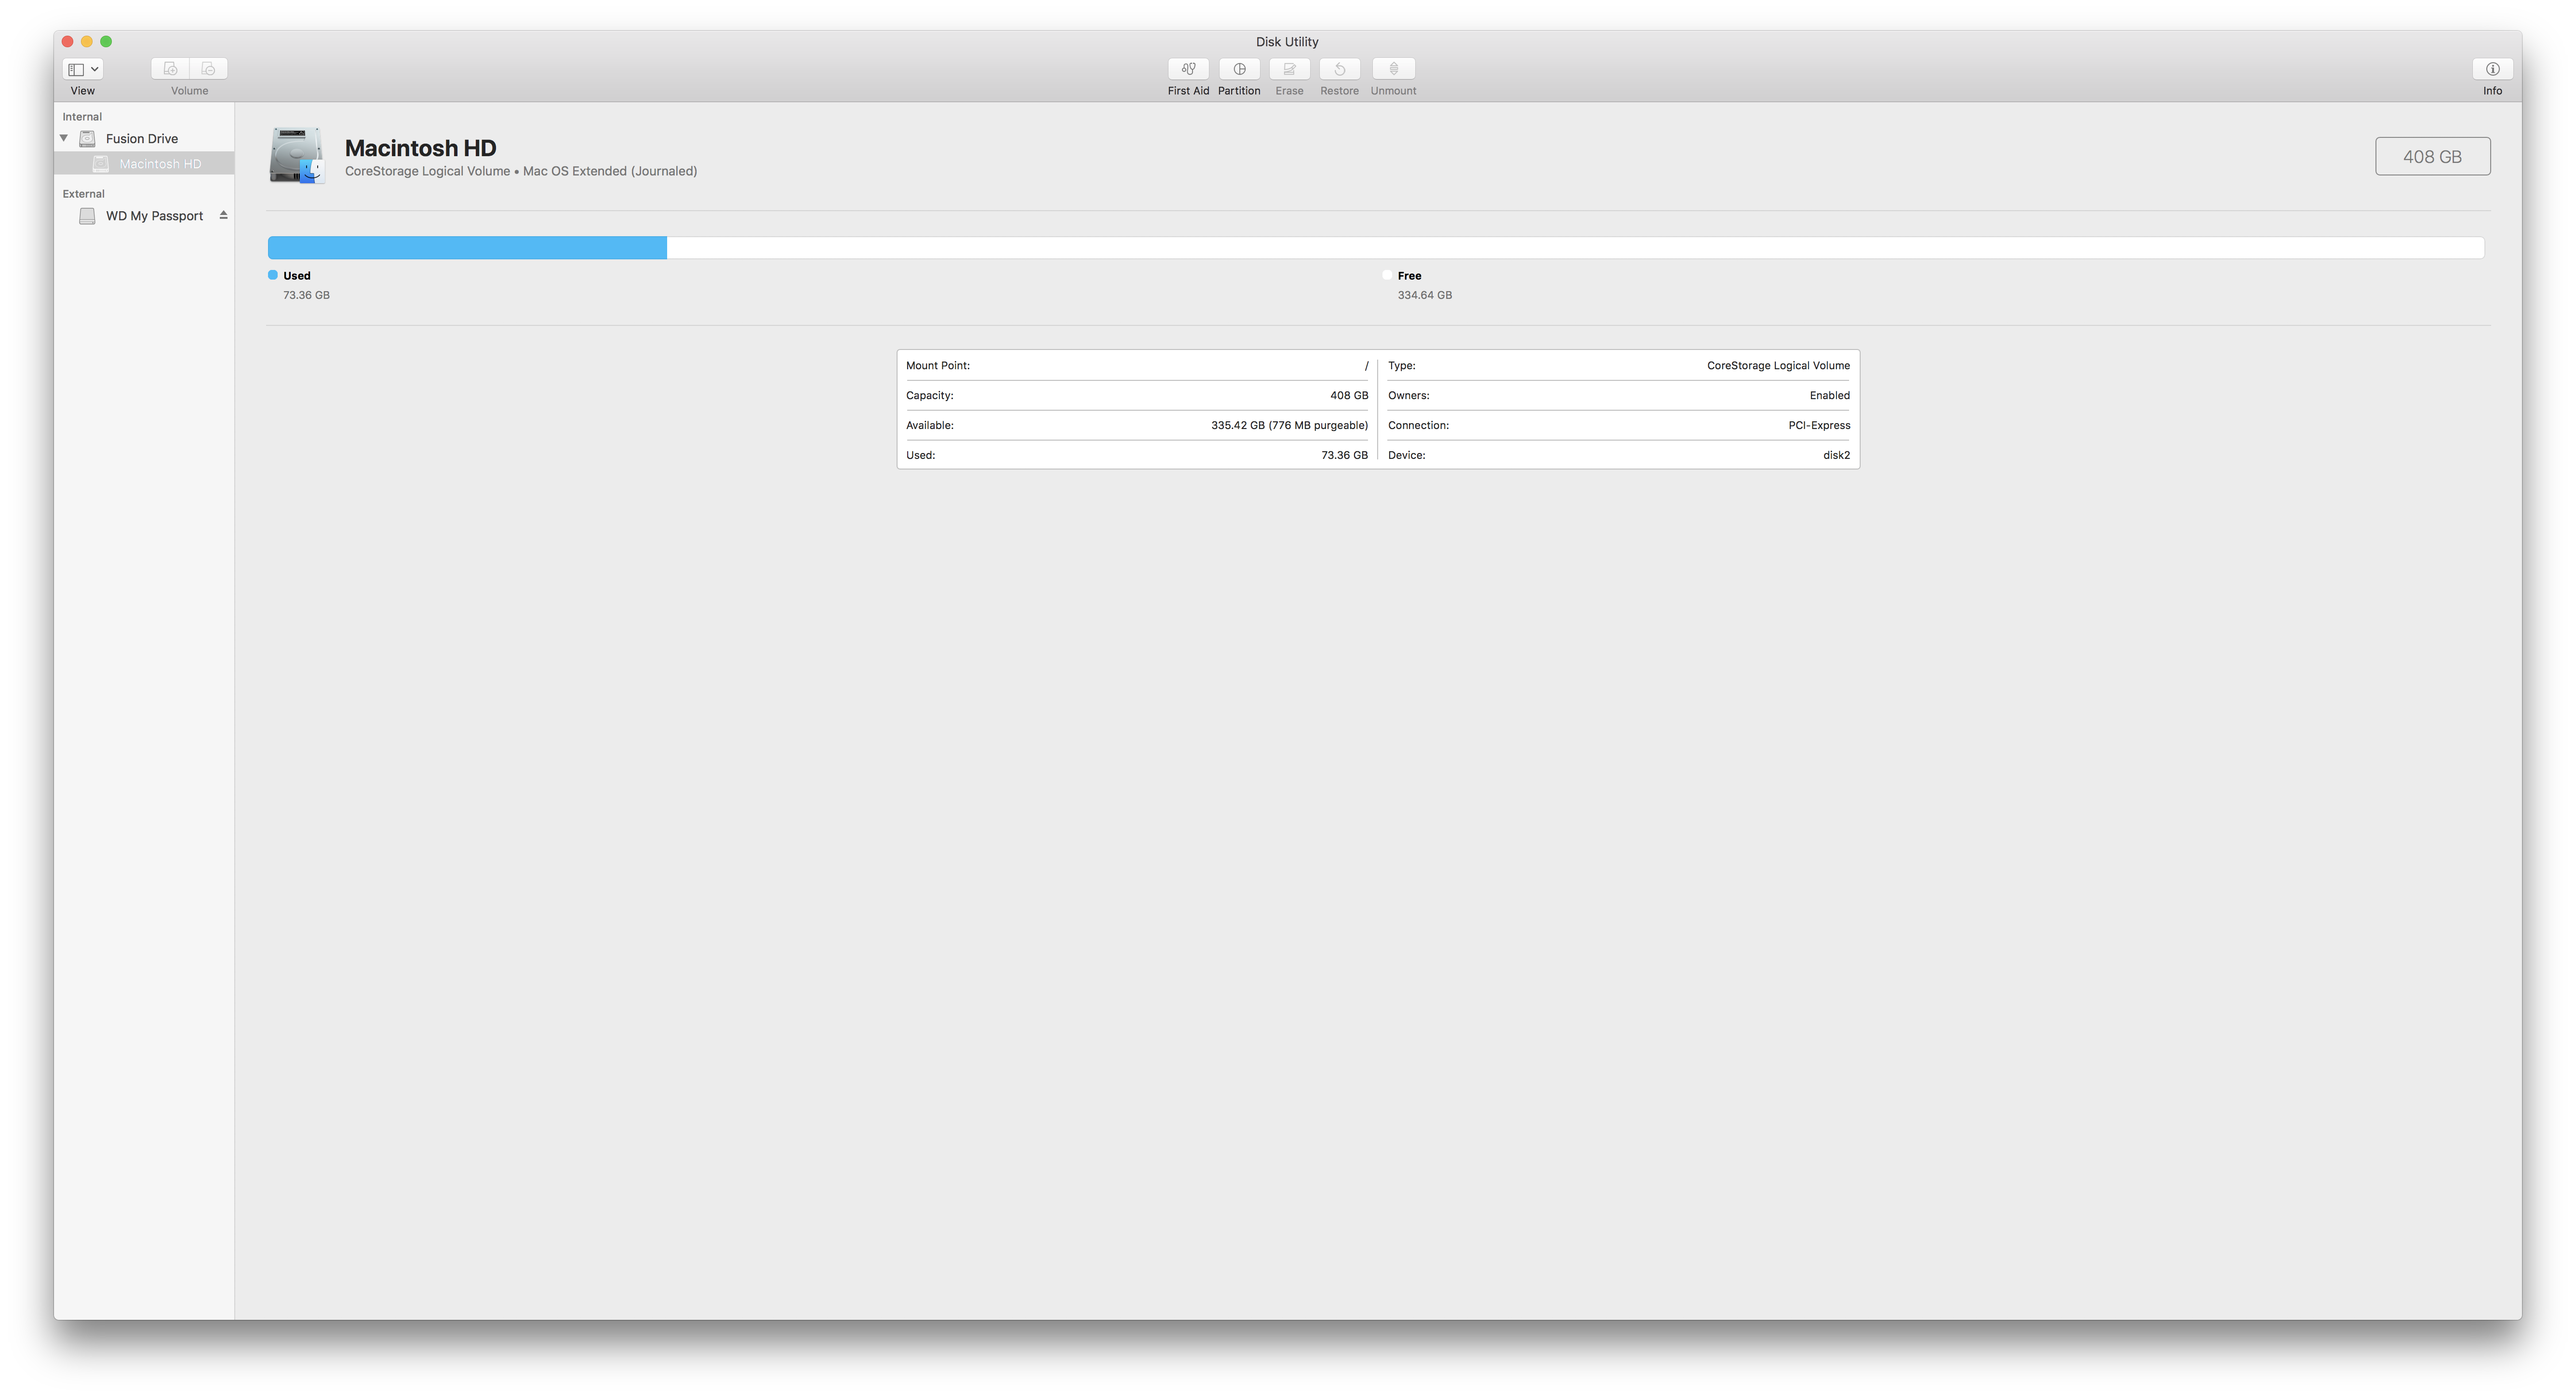
Task: Zoom the window with the green button
Action: pos(106,41)
